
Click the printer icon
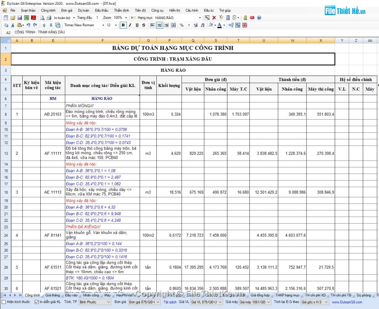coord(49,18)
